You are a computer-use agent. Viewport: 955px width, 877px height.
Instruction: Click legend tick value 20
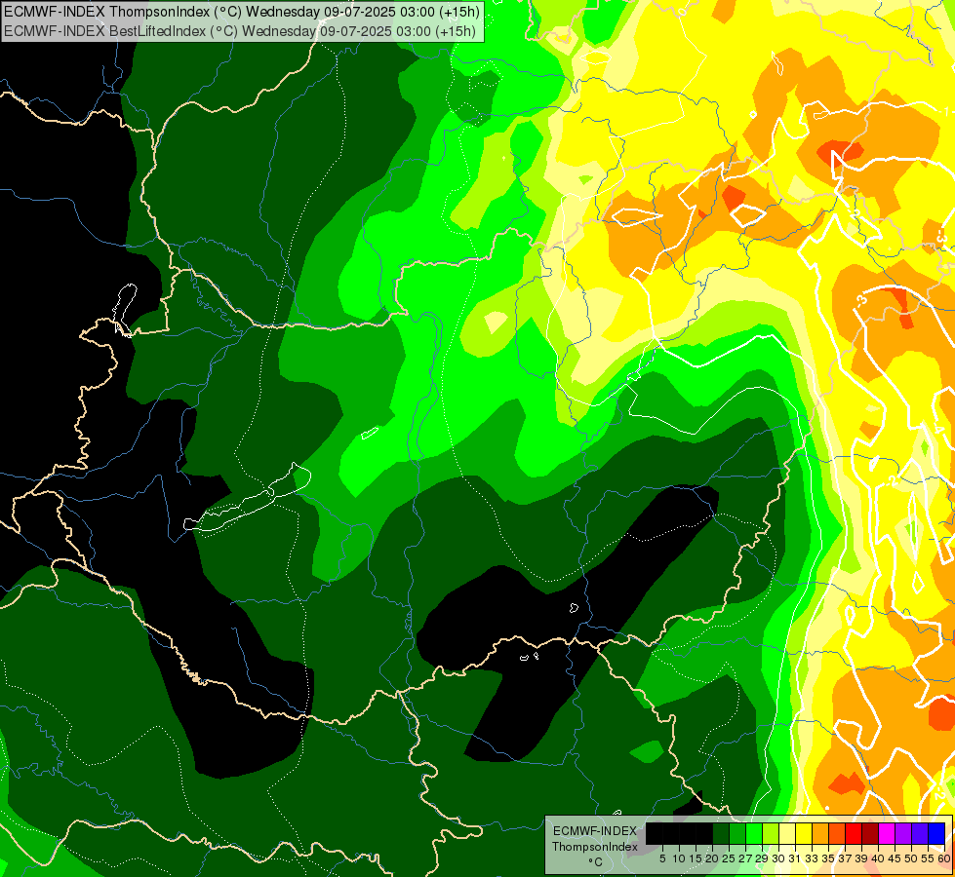click(712, 858)
